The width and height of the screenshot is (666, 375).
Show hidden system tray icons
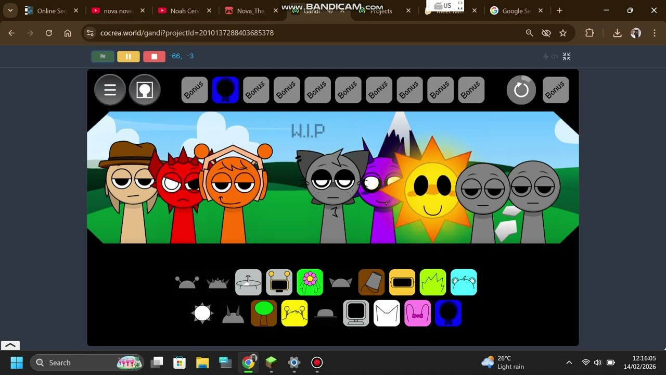pyautogui.click(x=569, y=362)
